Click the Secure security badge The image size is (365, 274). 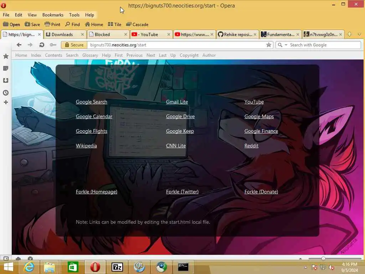point(74,45)
